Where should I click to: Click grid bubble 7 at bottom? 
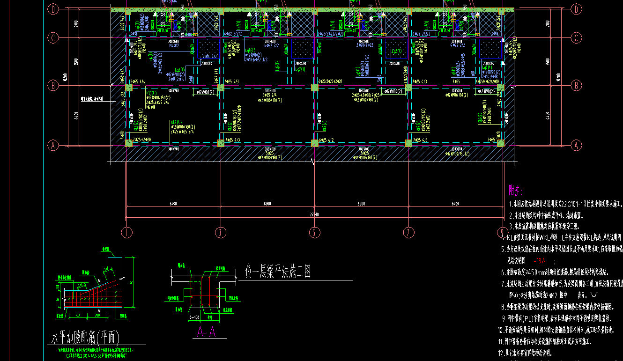click(x=408, y=232)
